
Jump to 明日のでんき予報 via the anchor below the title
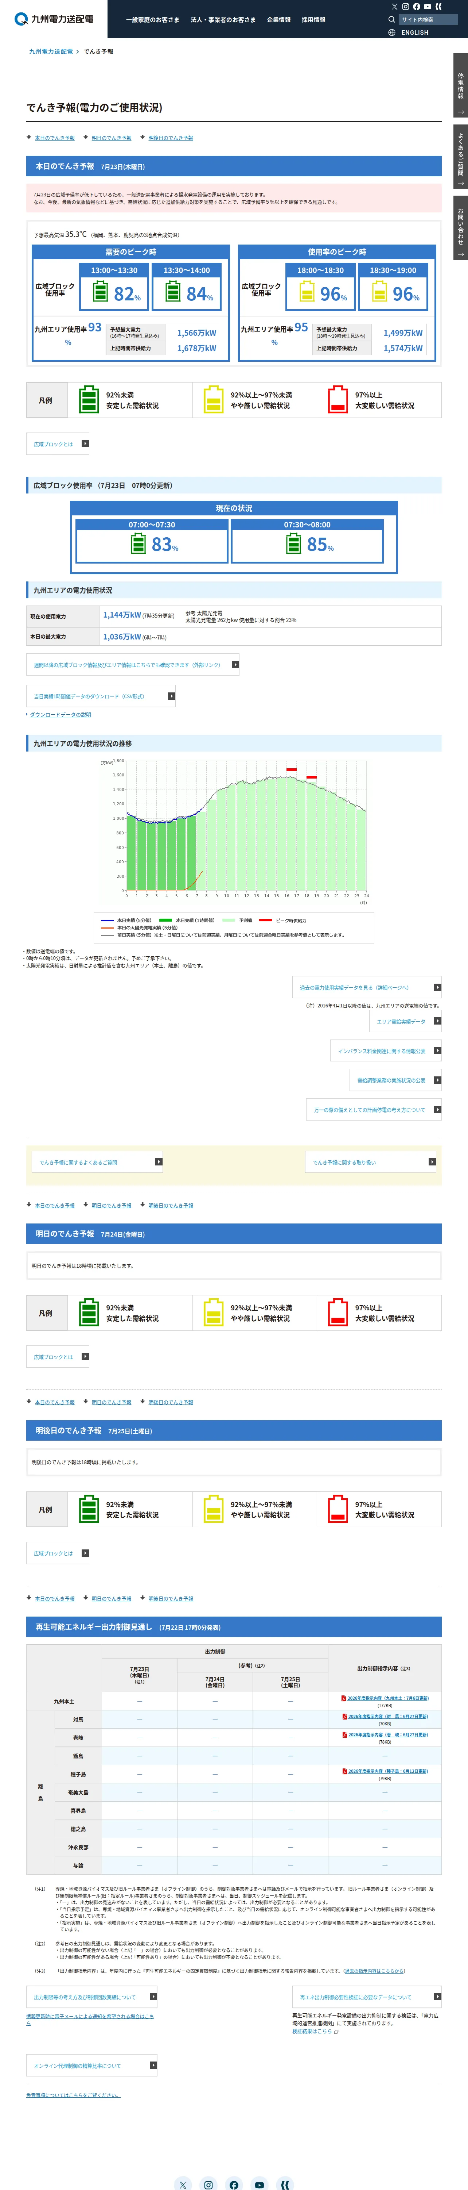pyautogui.click(x=111, y=138)
